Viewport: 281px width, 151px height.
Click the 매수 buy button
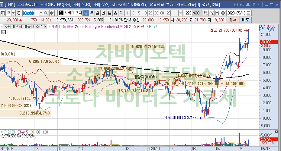(x=233, y=20)
